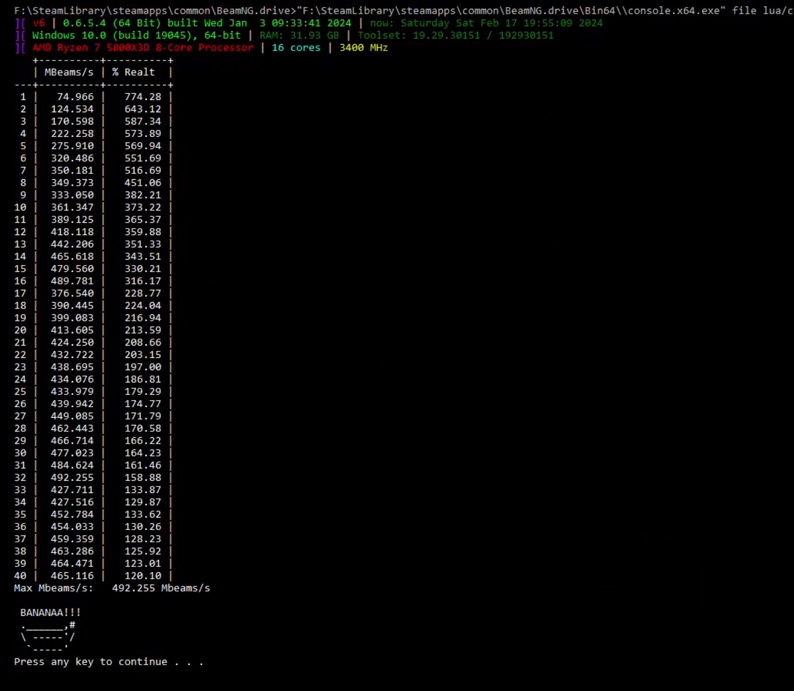This screenshot has height=691, width=794.
Task: Click the value 484.624 in row 31
Action: (x=72, y=466)
